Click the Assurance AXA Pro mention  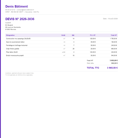(32, 12)
